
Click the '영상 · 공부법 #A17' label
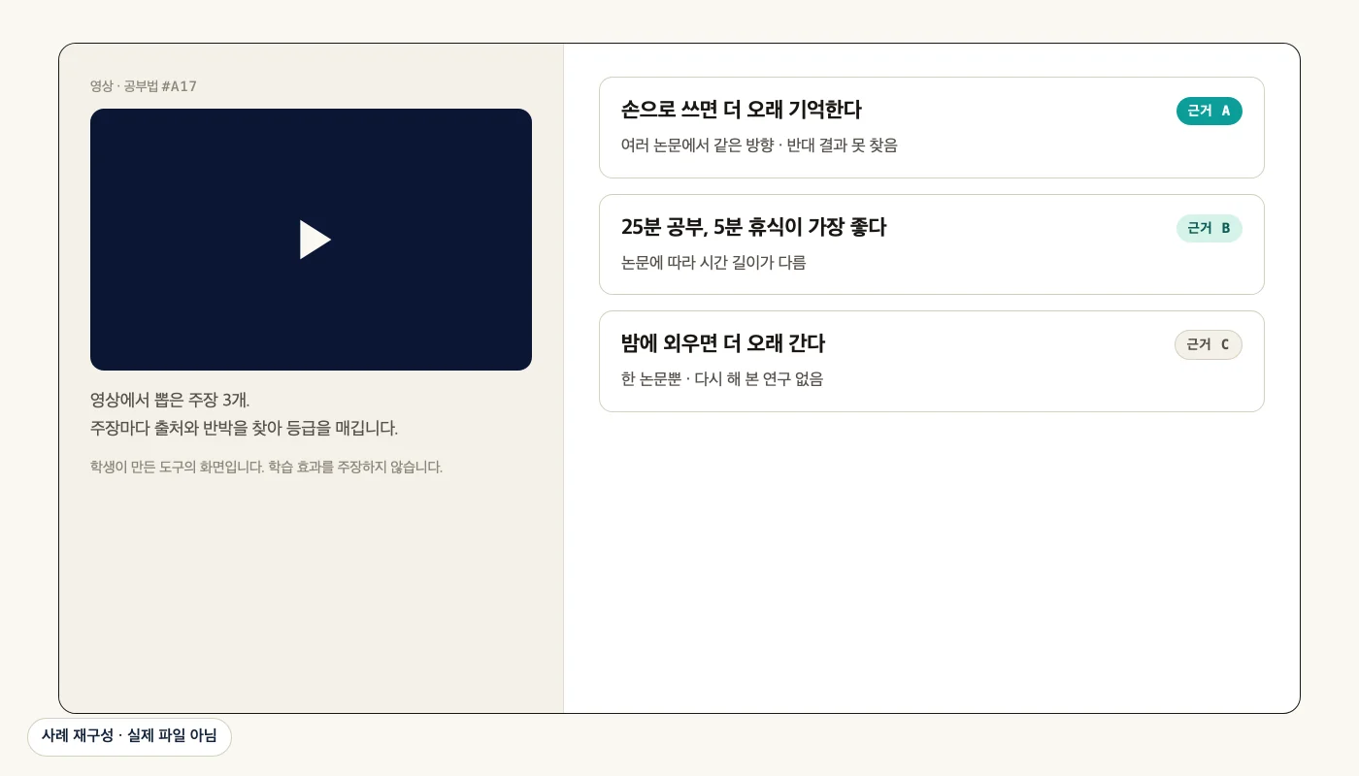tap(144, 86)
